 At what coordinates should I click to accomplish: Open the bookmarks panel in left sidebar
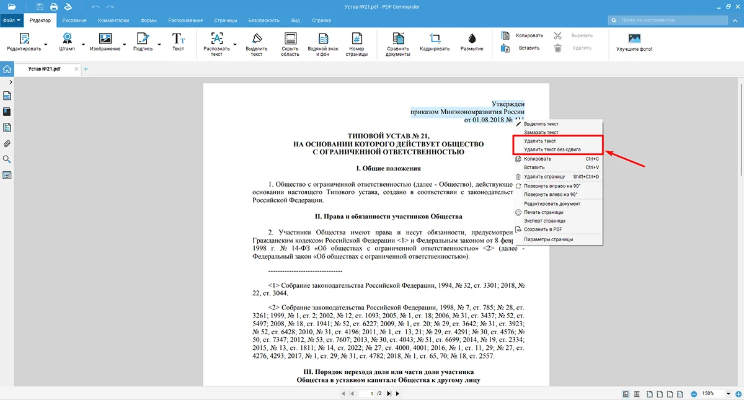tap(7, 112)
